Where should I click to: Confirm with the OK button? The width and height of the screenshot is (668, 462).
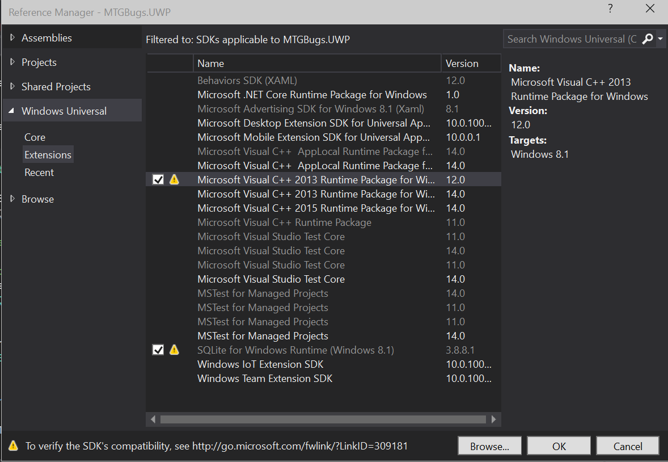click(559, 446)
